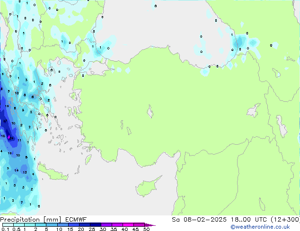This screenshot has width=300, height=231.
Task: Select the '20' legend scale label
Action: click(x=81, y=229)
